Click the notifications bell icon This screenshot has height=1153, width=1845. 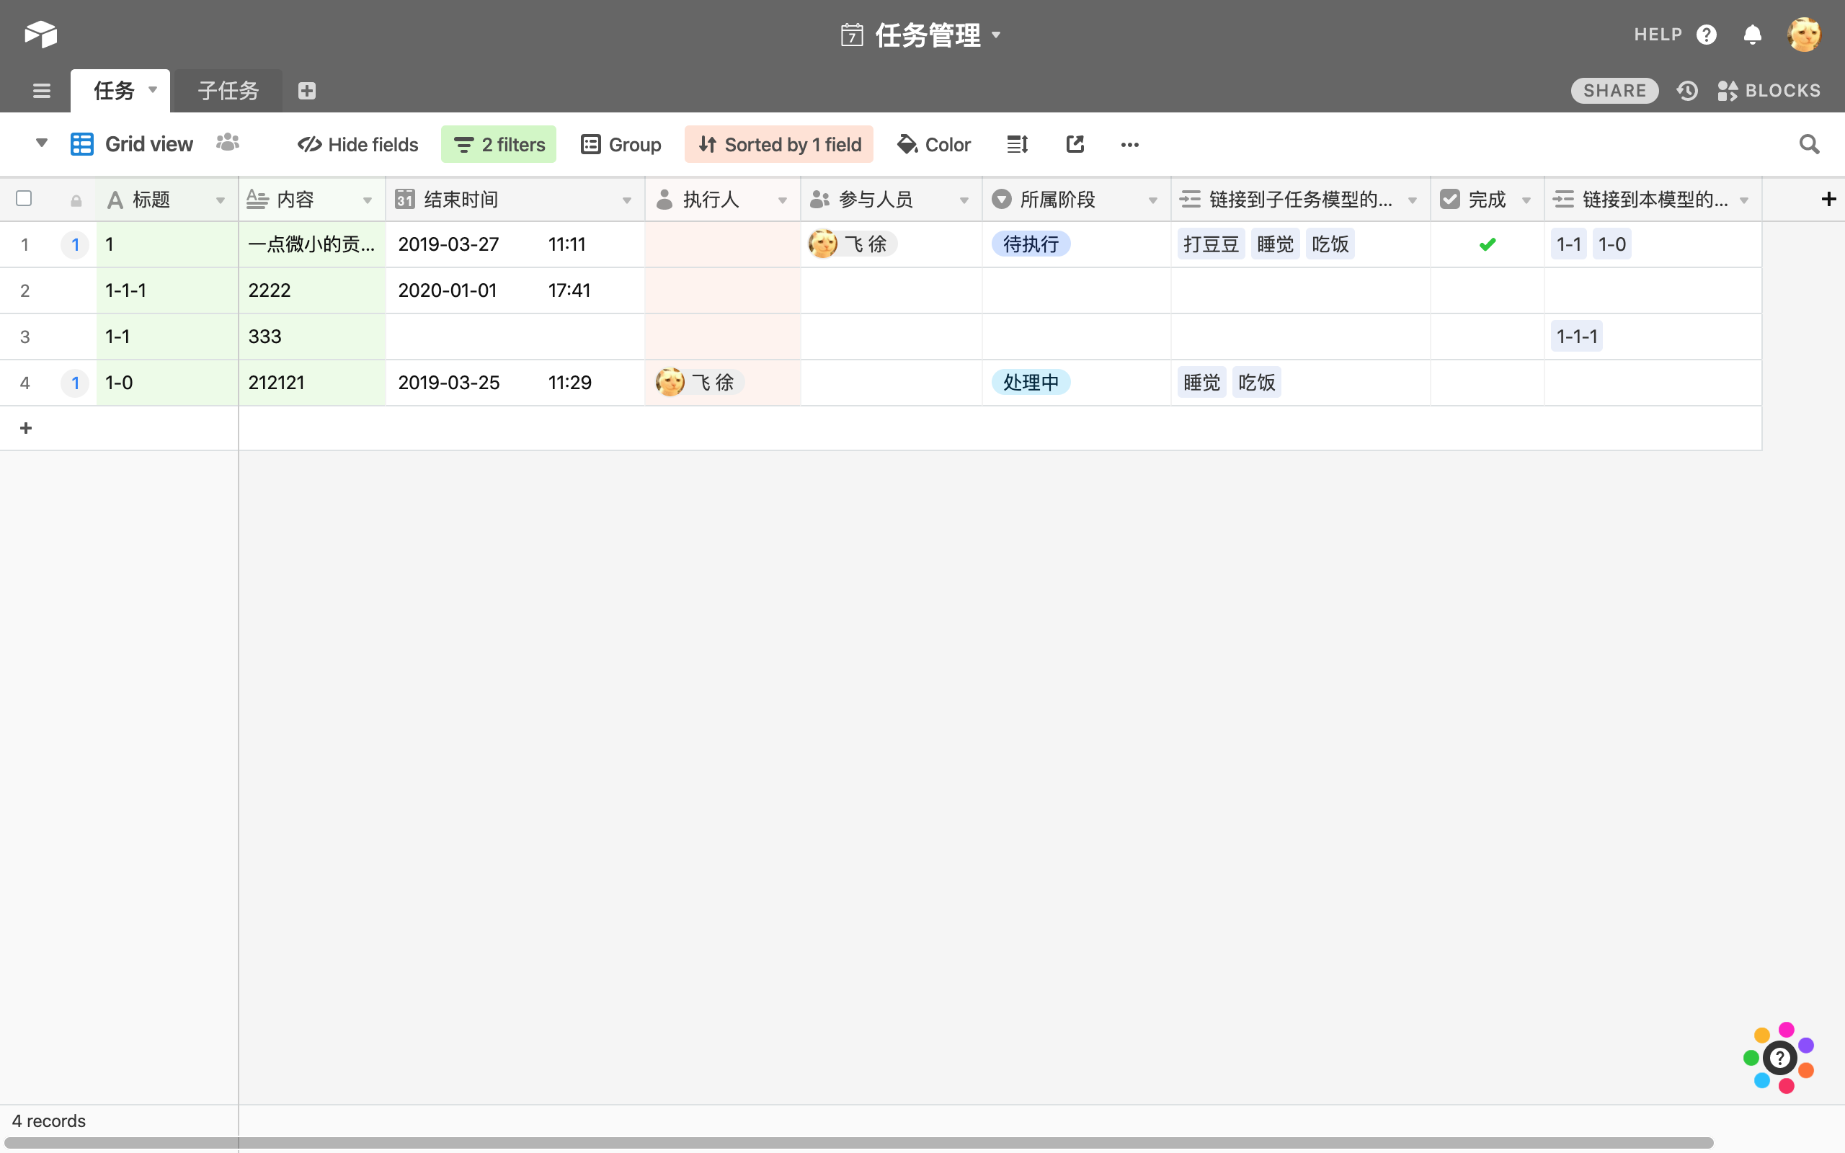point(1752,35)
